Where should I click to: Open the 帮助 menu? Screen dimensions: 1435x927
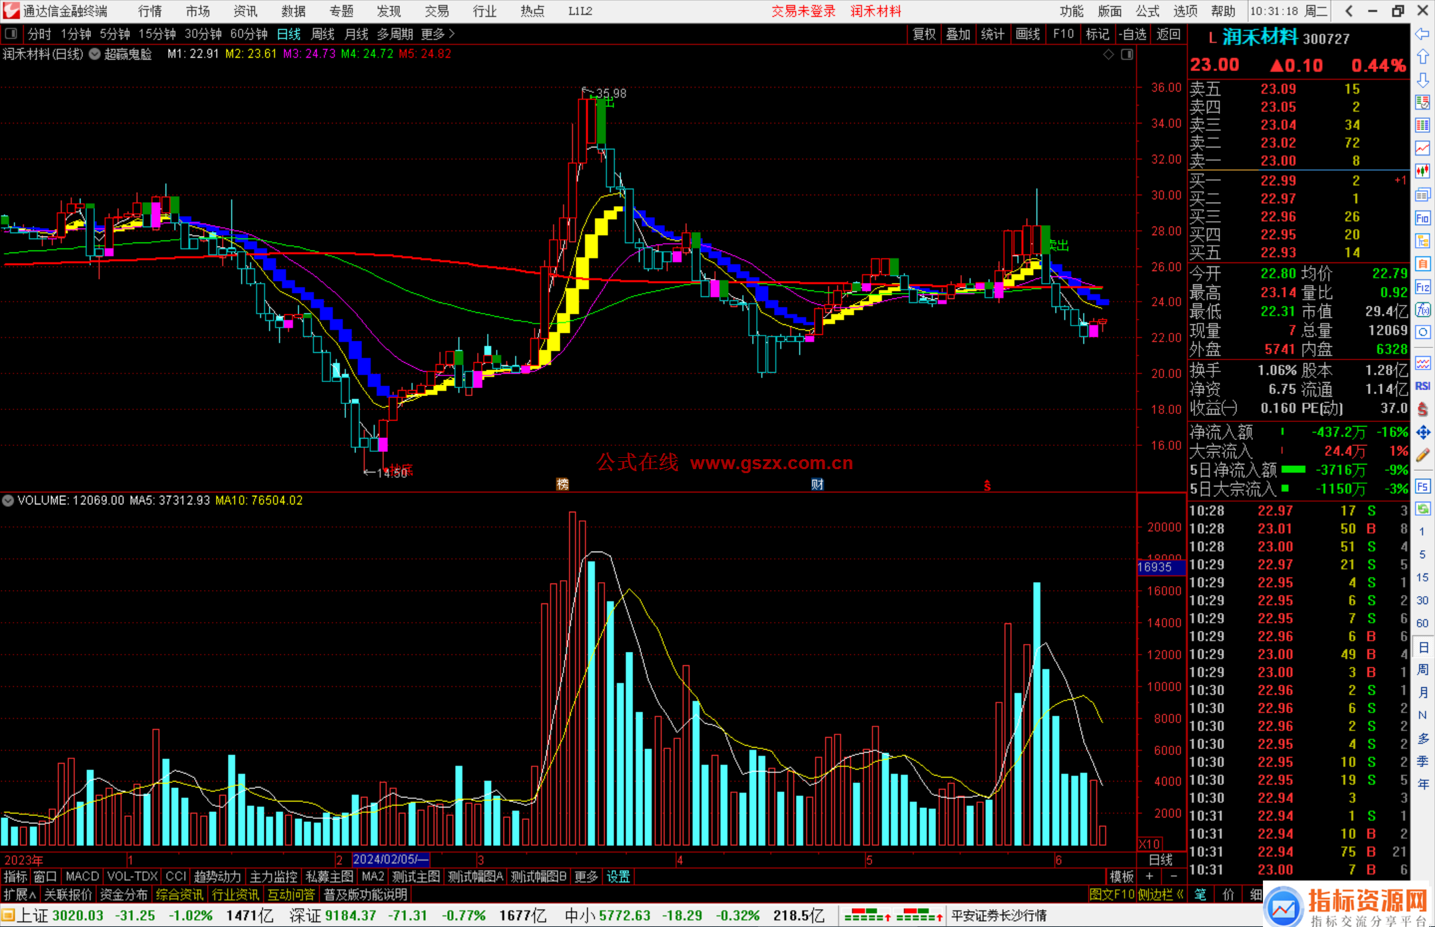(1223, 11)
